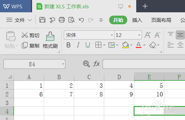Select the 页面布局 ribbon tab
The width and height of the screenshot is (185, 120).
tap(161, 20)
